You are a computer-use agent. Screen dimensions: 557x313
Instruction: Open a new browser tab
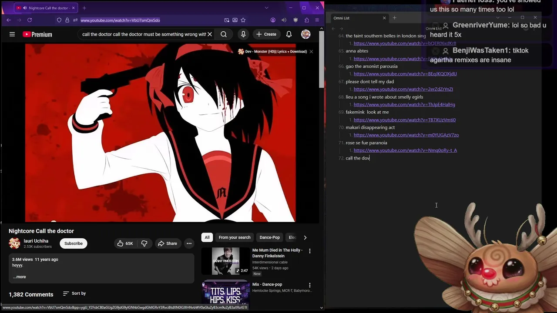point(84,8)
